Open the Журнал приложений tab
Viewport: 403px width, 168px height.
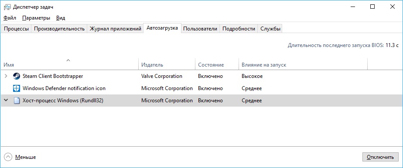115,29
